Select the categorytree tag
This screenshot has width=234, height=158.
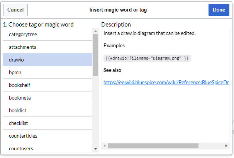[x=47, y=34]
